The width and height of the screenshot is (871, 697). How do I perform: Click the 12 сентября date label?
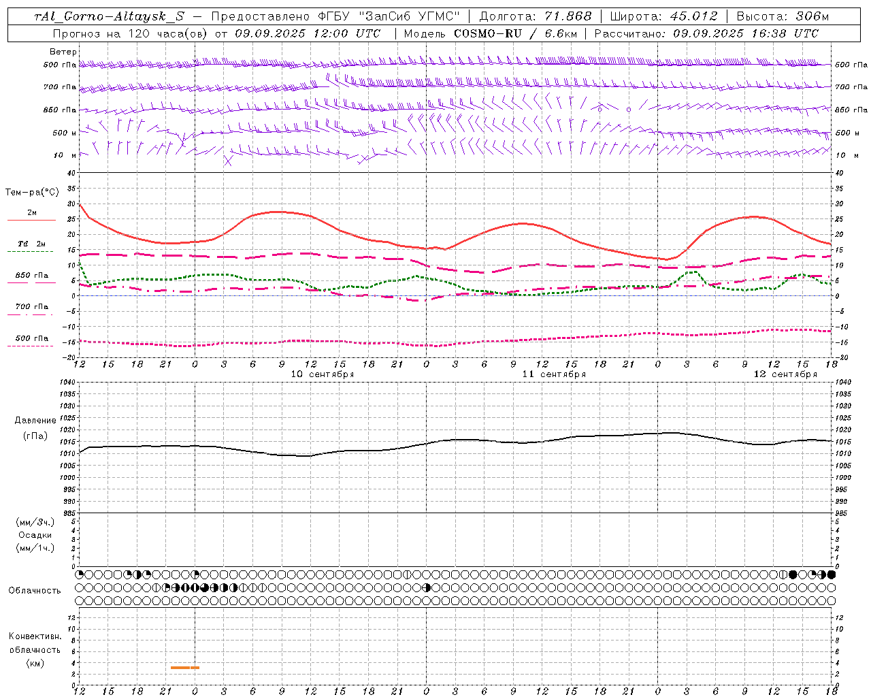pos(785,374)
